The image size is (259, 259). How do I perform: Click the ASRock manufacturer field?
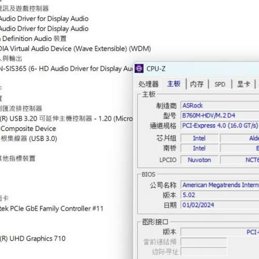220,106
